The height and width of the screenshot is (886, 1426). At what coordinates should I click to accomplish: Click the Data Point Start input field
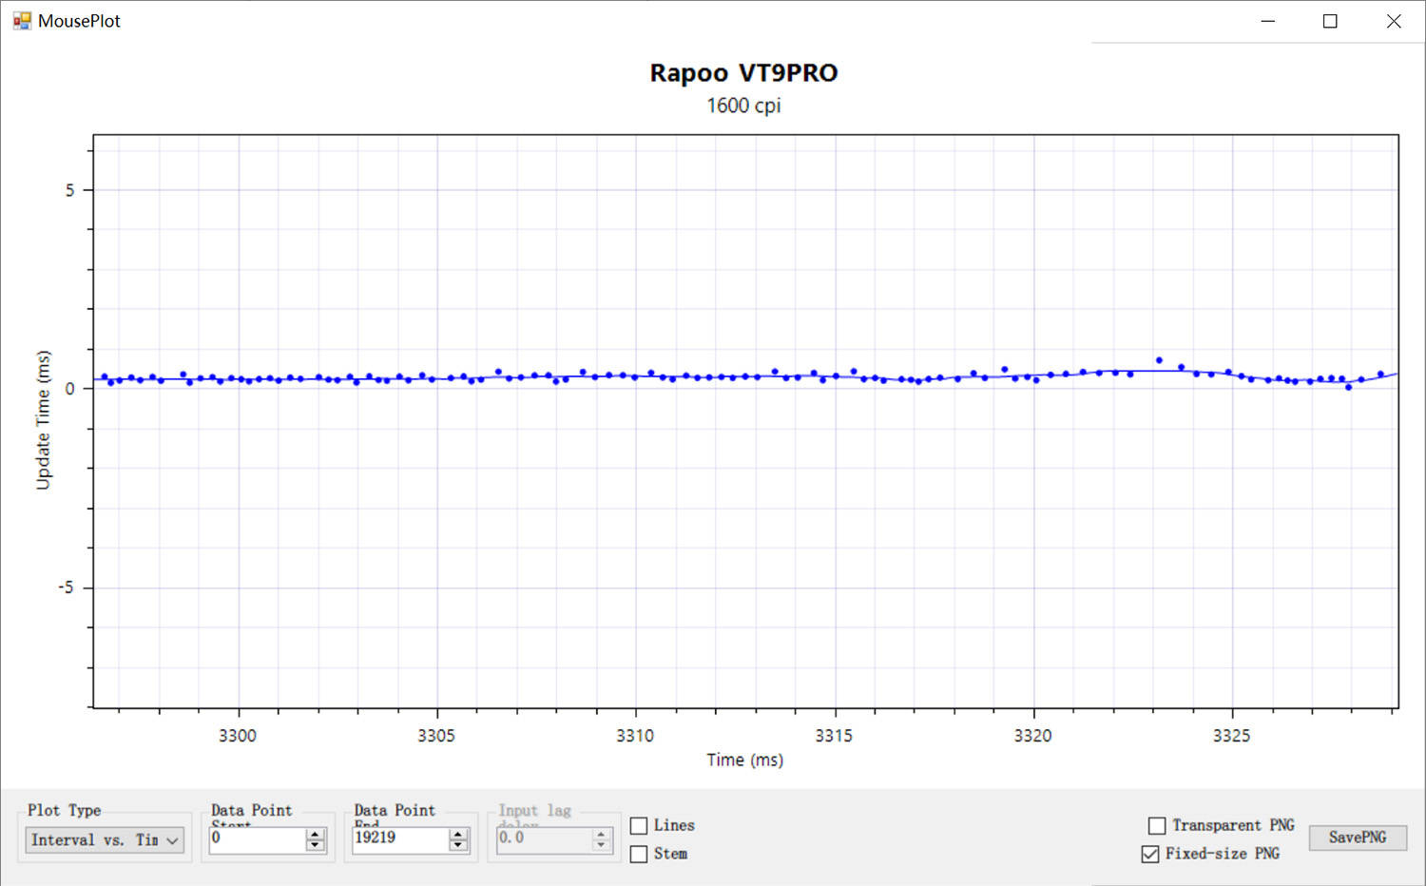click(x=258, y=839)
